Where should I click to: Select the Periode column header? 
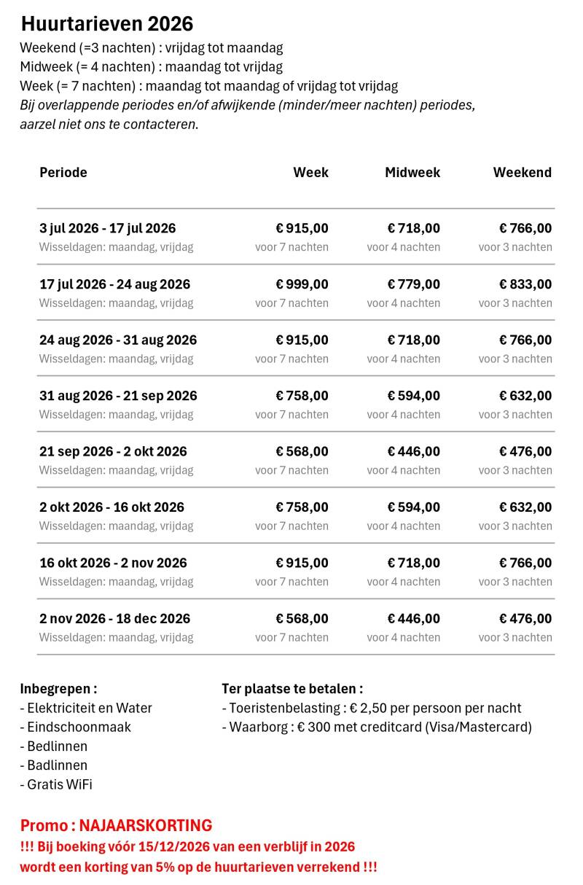tap(63, 173)
